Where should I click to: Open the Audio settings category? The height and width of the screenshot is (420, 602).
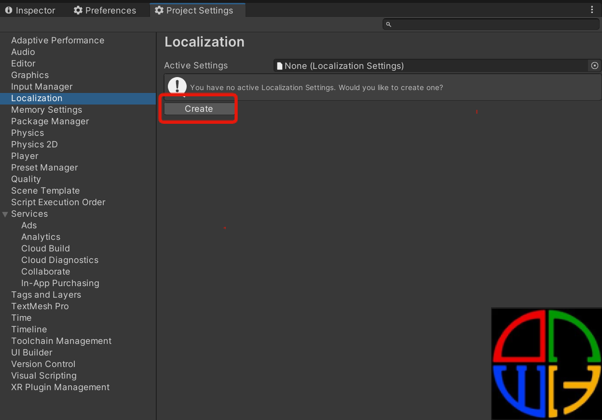pos(23,52)
